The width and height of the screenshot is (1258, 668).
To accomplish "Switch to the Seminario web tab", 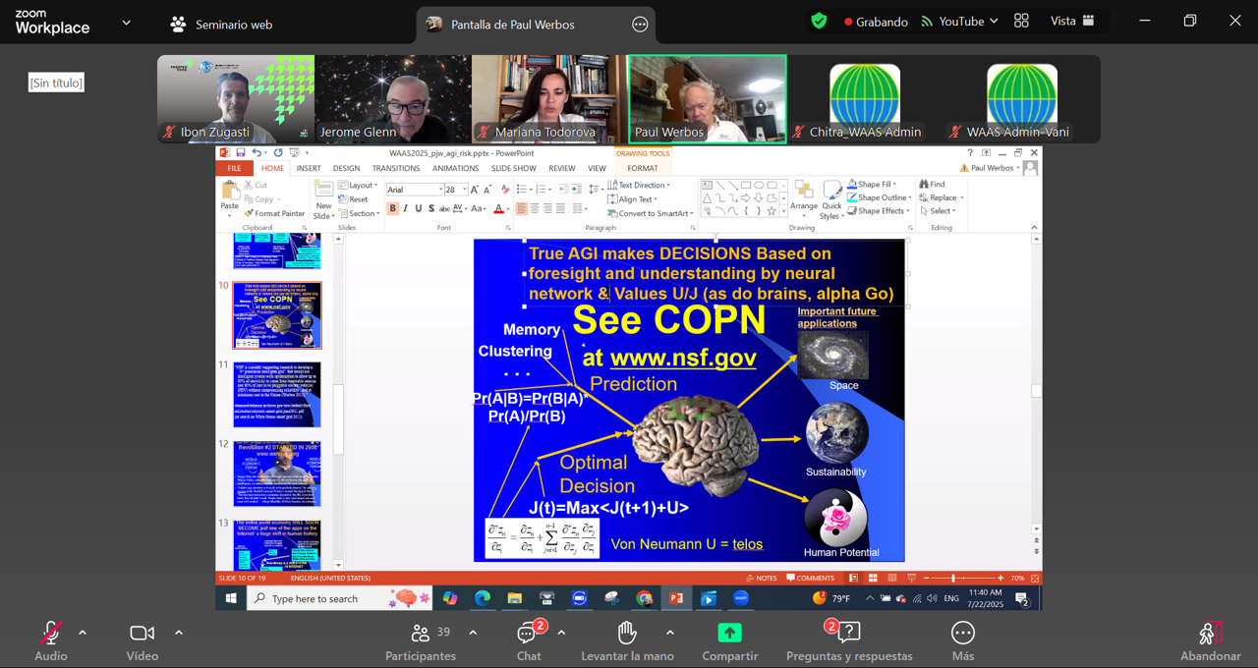I will [x=221, y=25].
